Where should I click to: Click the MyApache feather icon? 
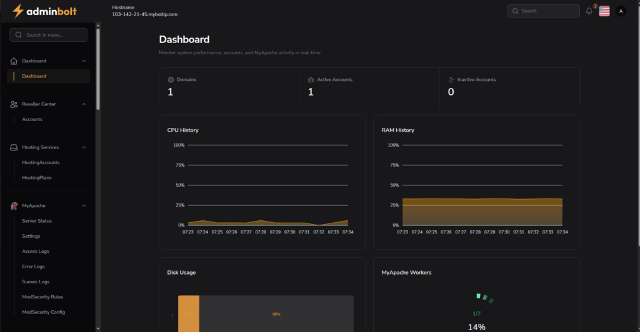[x=14, y=205]
